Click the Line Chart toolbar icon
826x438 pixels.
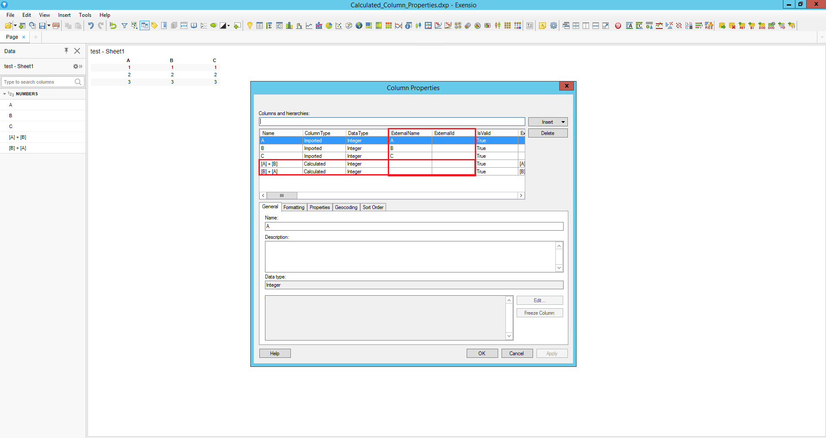[x=309, y=26]
